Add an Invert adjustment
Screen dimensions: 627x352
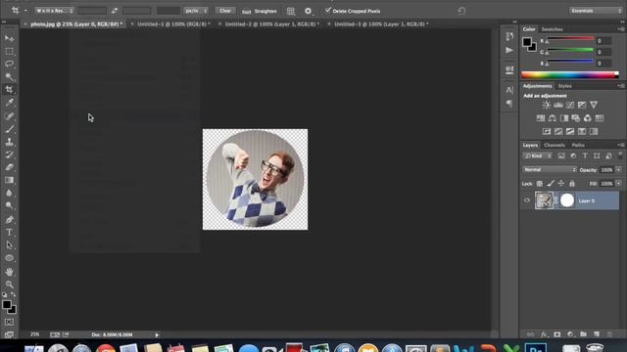click(x=547, y=131)
